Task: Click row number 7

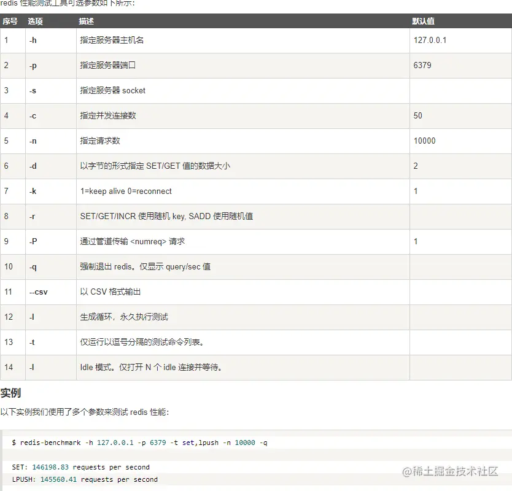Action: click(6, 191)
